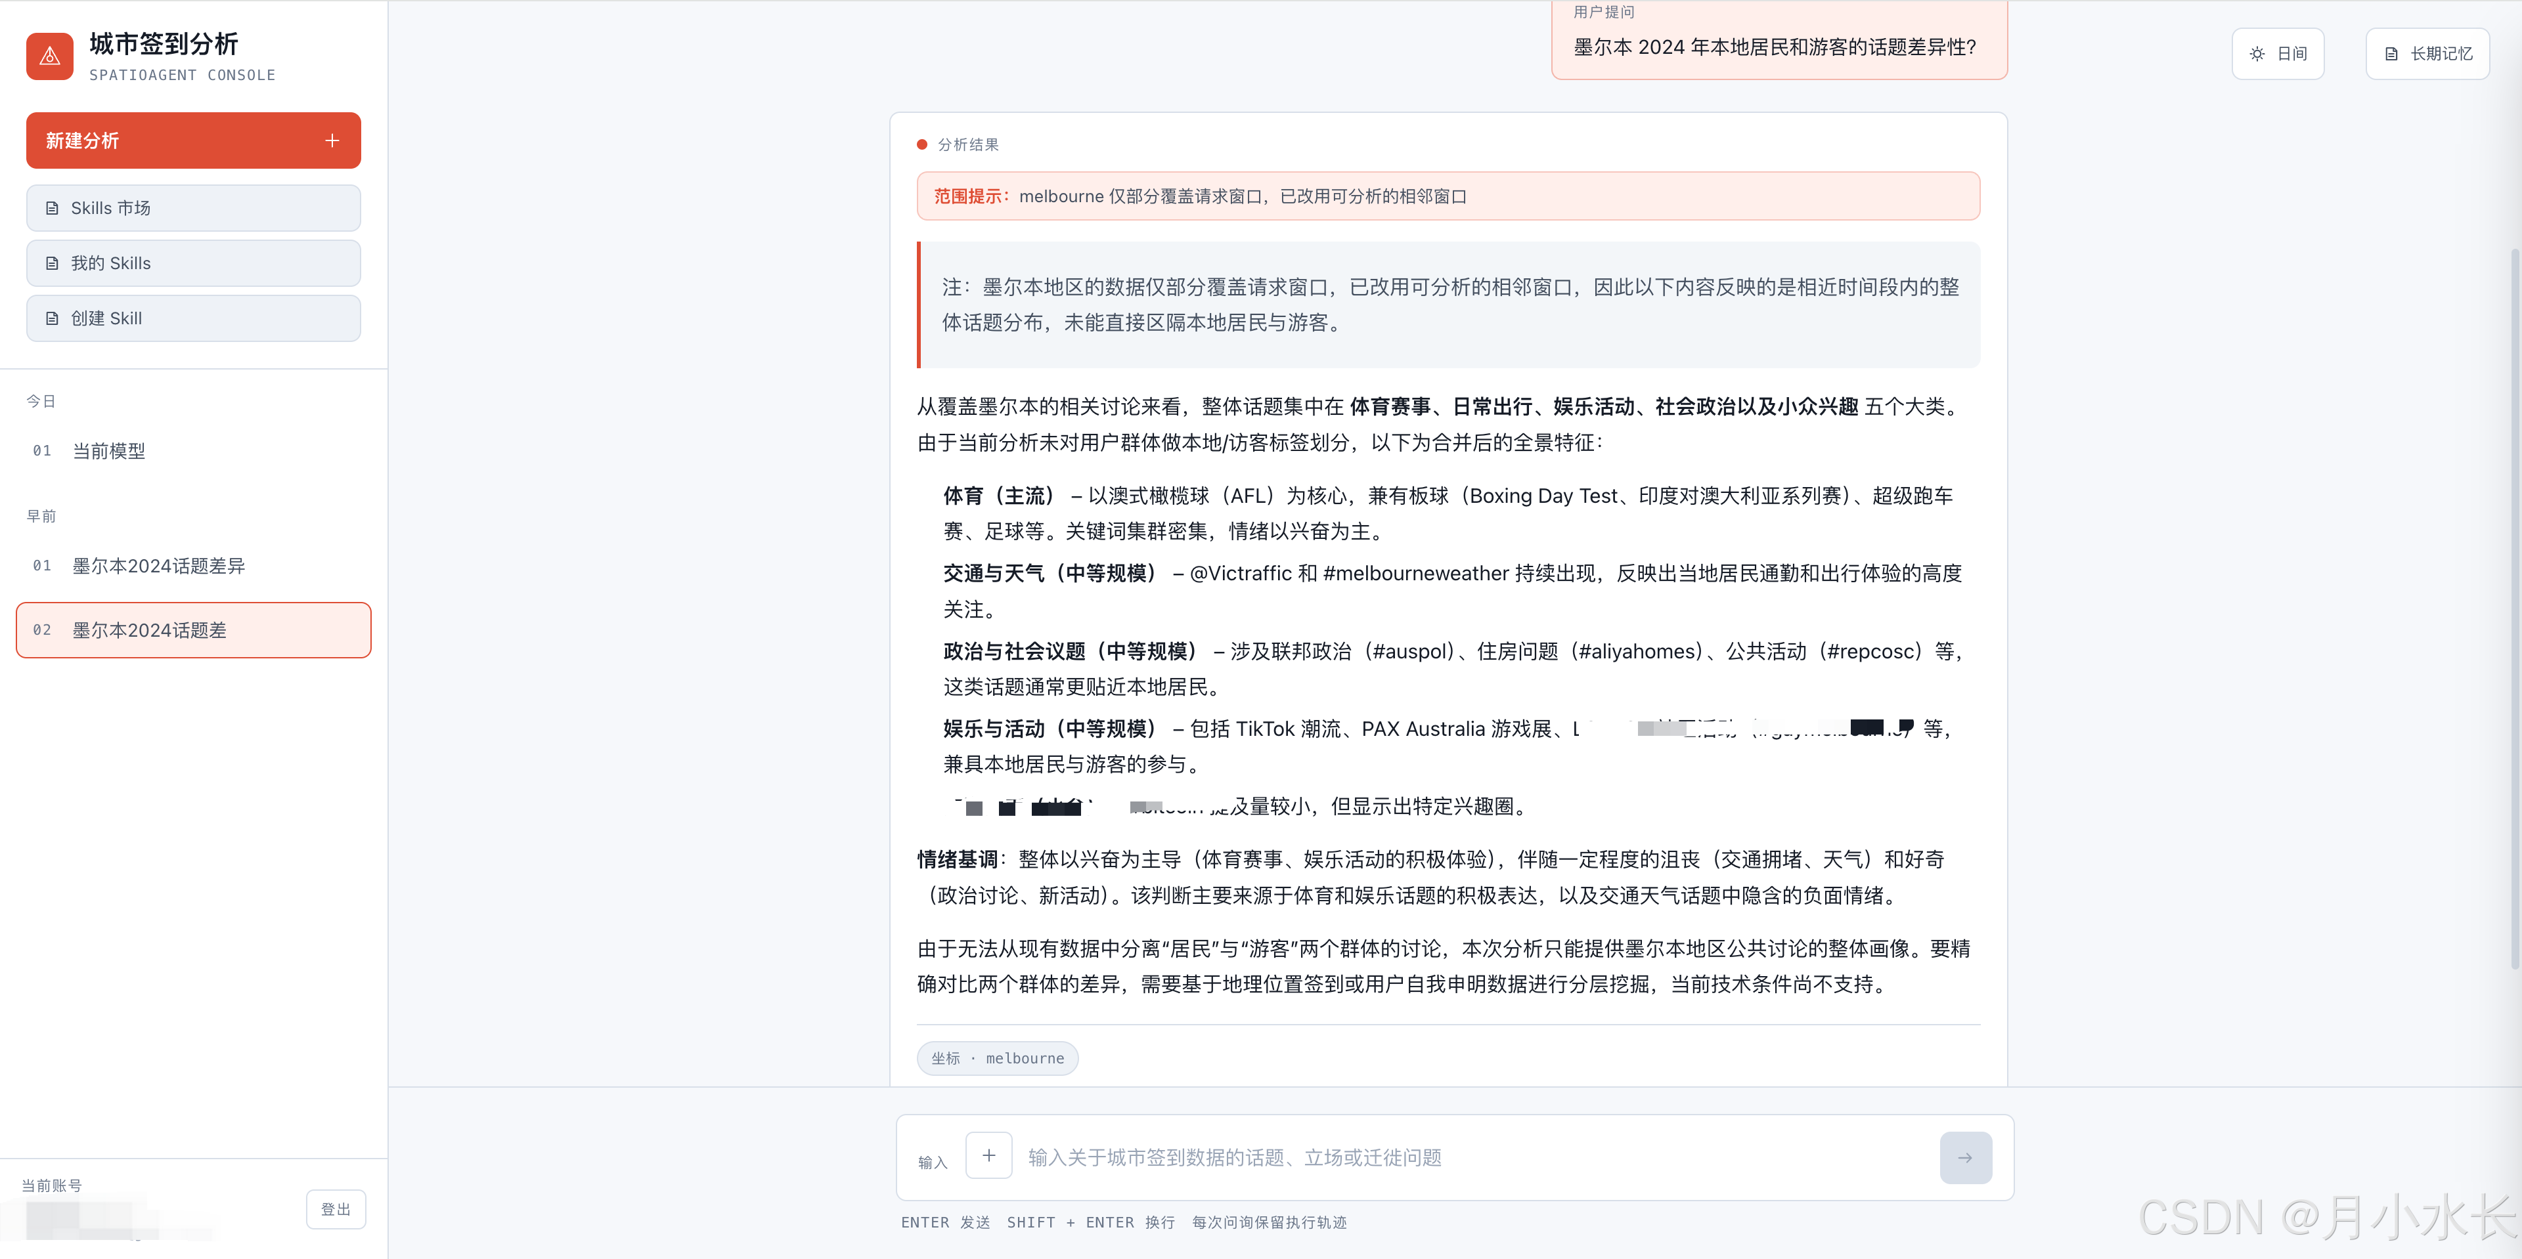Click the document icon beside 我的 Skills

[x=52, y=263]
